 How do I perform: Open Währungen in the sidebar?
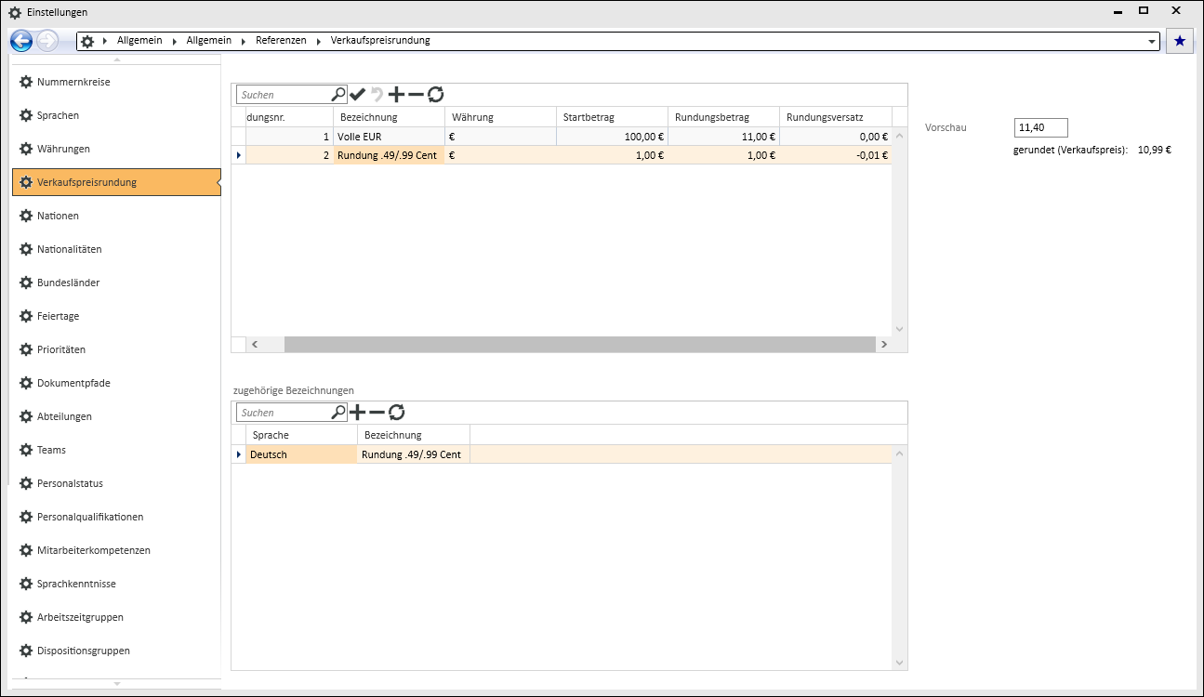pyautogui.click(x=63, y=149)
